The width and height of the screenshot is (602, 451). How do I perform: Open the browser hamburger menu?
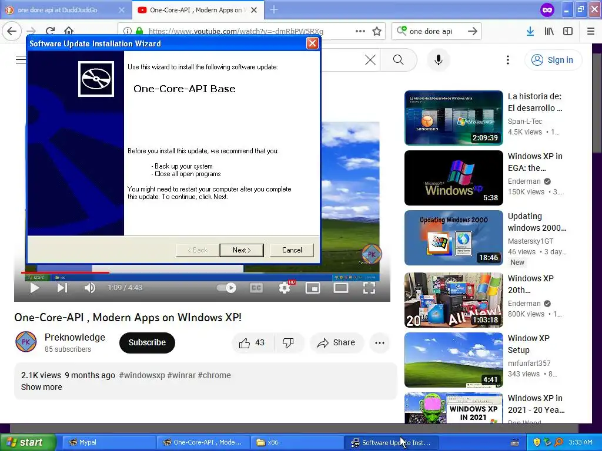(x=591, y=31)
